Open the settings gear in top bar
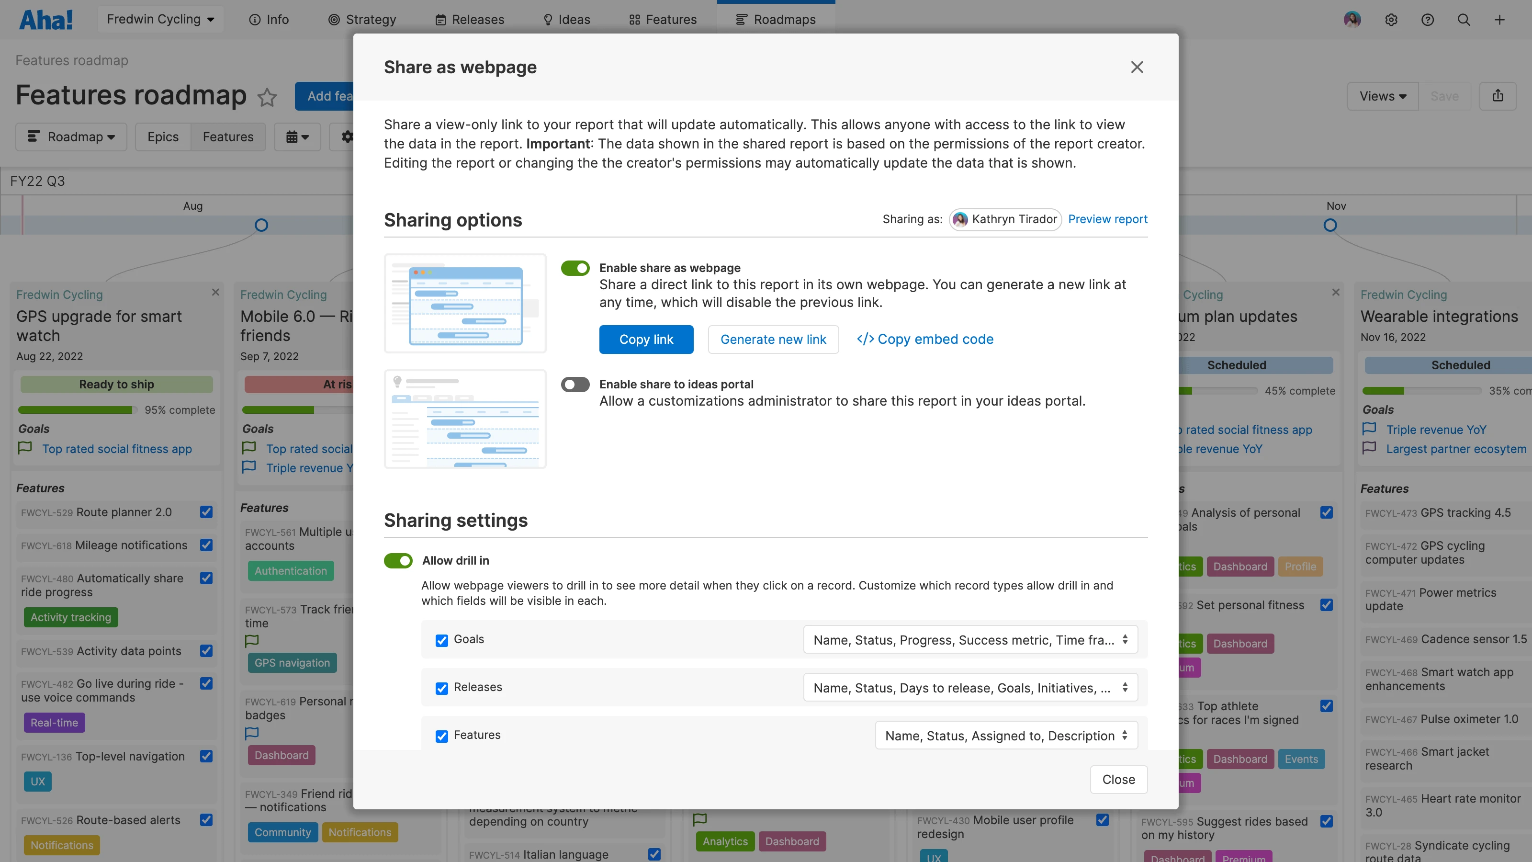This screenshot has height=862, width=1532. click(1391, 20)
